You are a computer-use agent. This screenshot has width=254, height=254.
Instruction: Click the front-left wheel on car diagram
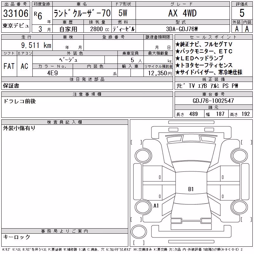143,156
